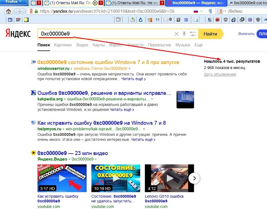
Task: Switch to first Ответы Mail.Ru browser tab
Action: (x=71, y=3)
